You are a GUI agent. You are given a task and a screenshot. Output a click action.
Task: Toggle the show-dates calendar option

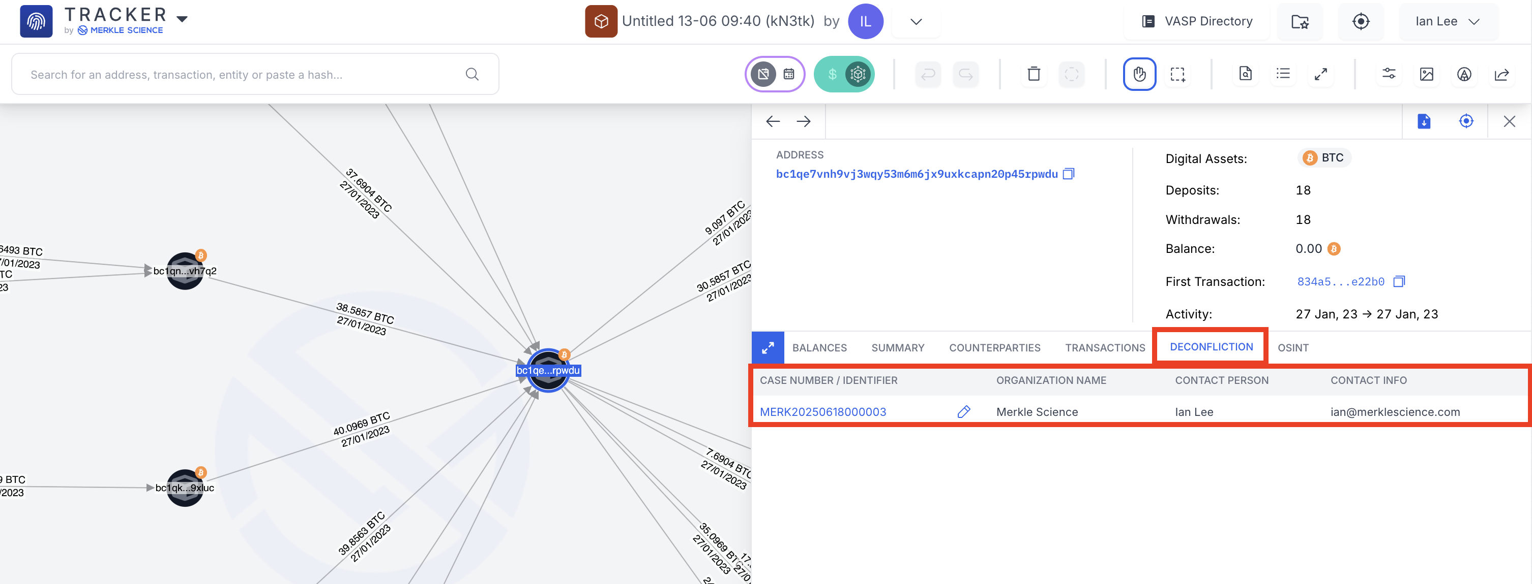coord(788,74)
